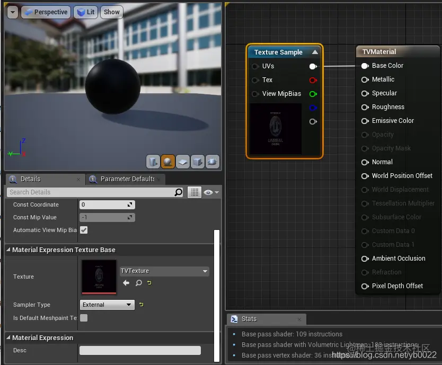
Task: Click the Search Details input field
Action: point(90,192)
